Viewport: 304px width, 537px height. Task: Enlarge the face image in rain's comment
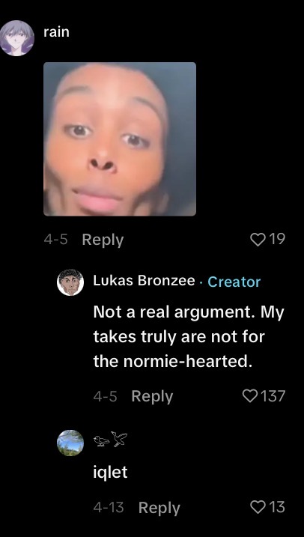(120, 139)
